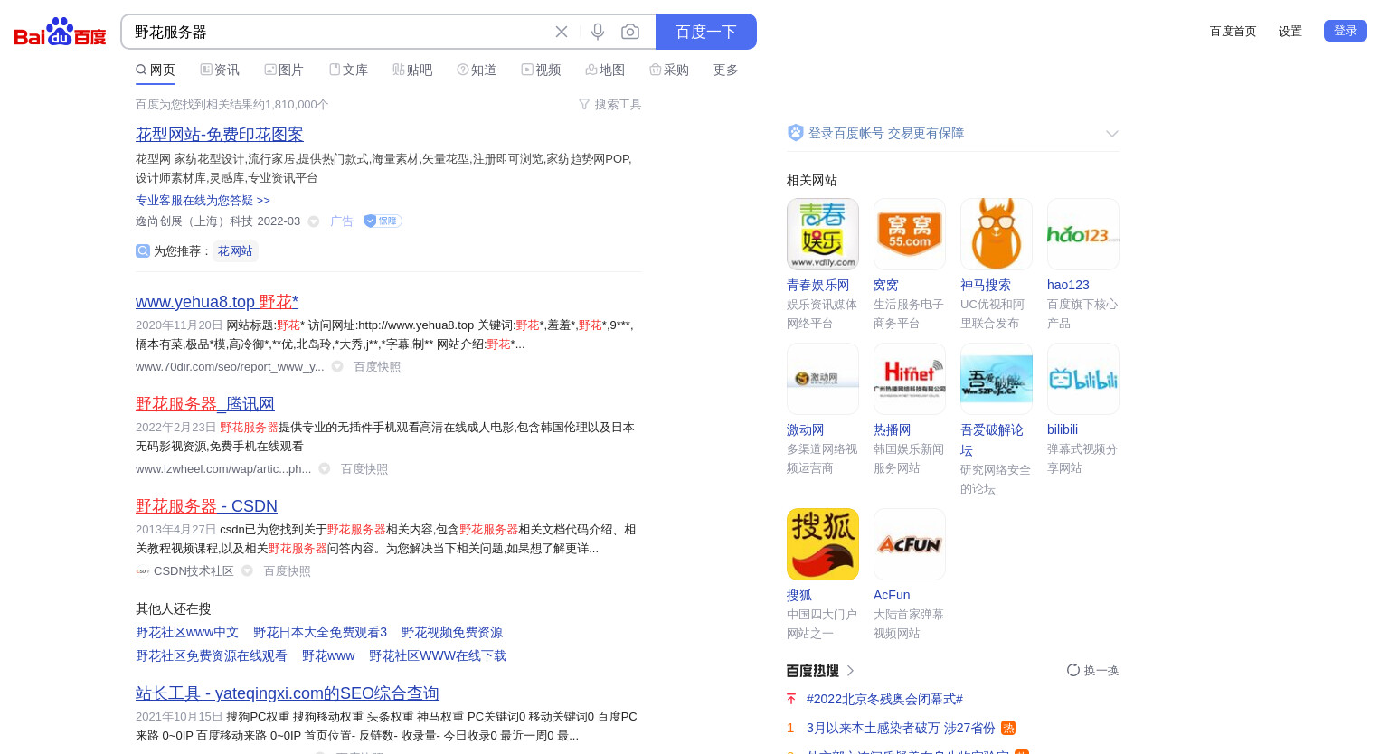
Task: Open the 贴吧 tab
Action: pos(412,70)
